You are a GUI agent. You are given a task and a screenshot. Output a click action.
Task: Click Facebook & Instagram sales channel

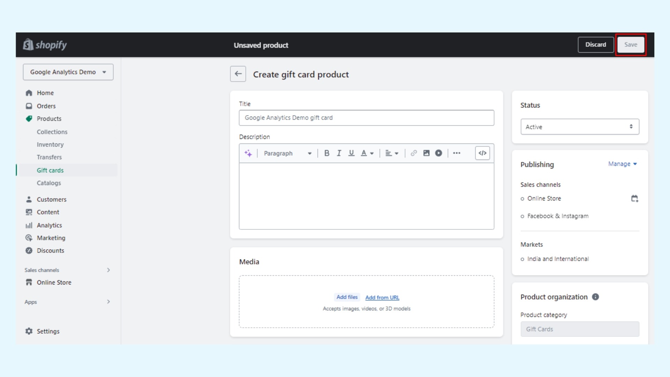pos(558,216)
